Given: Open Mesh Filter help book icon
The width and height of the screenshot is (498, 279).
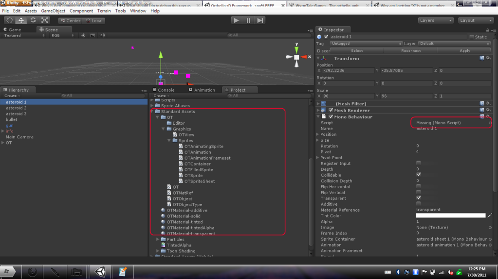Looking at the screenshot, I should [x=482, y=103].
